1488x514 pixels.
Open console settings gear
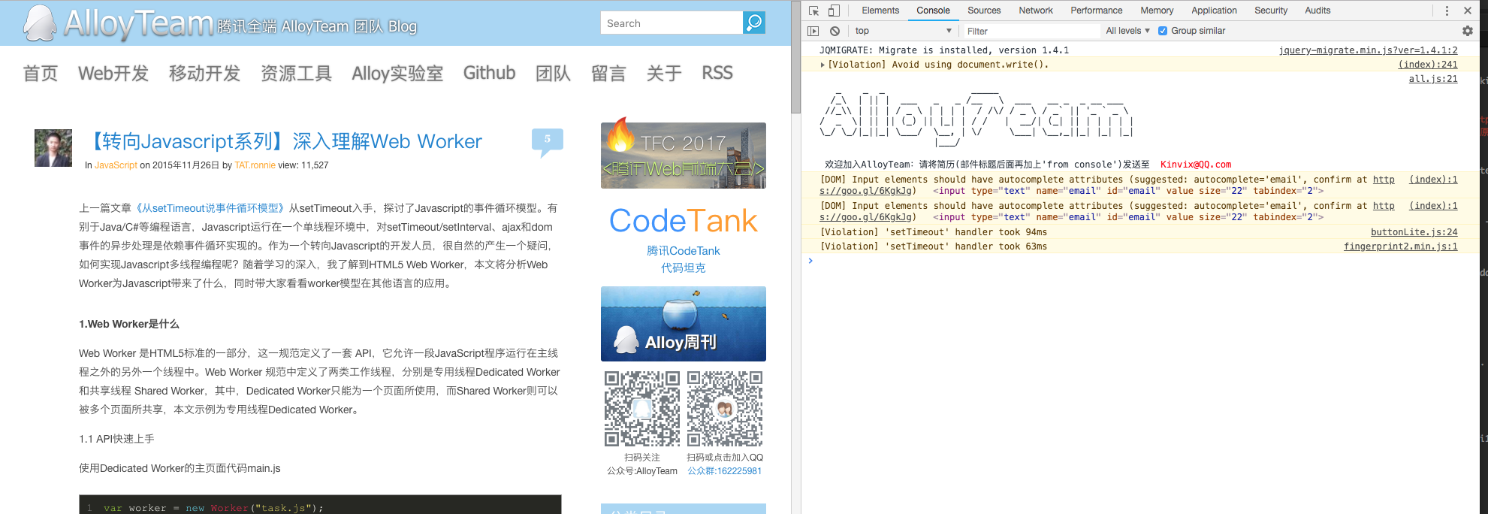[x=1468, y=31]
